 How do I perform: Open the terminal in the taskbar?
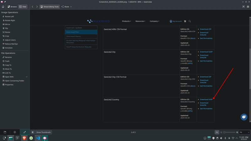point(18,138)
